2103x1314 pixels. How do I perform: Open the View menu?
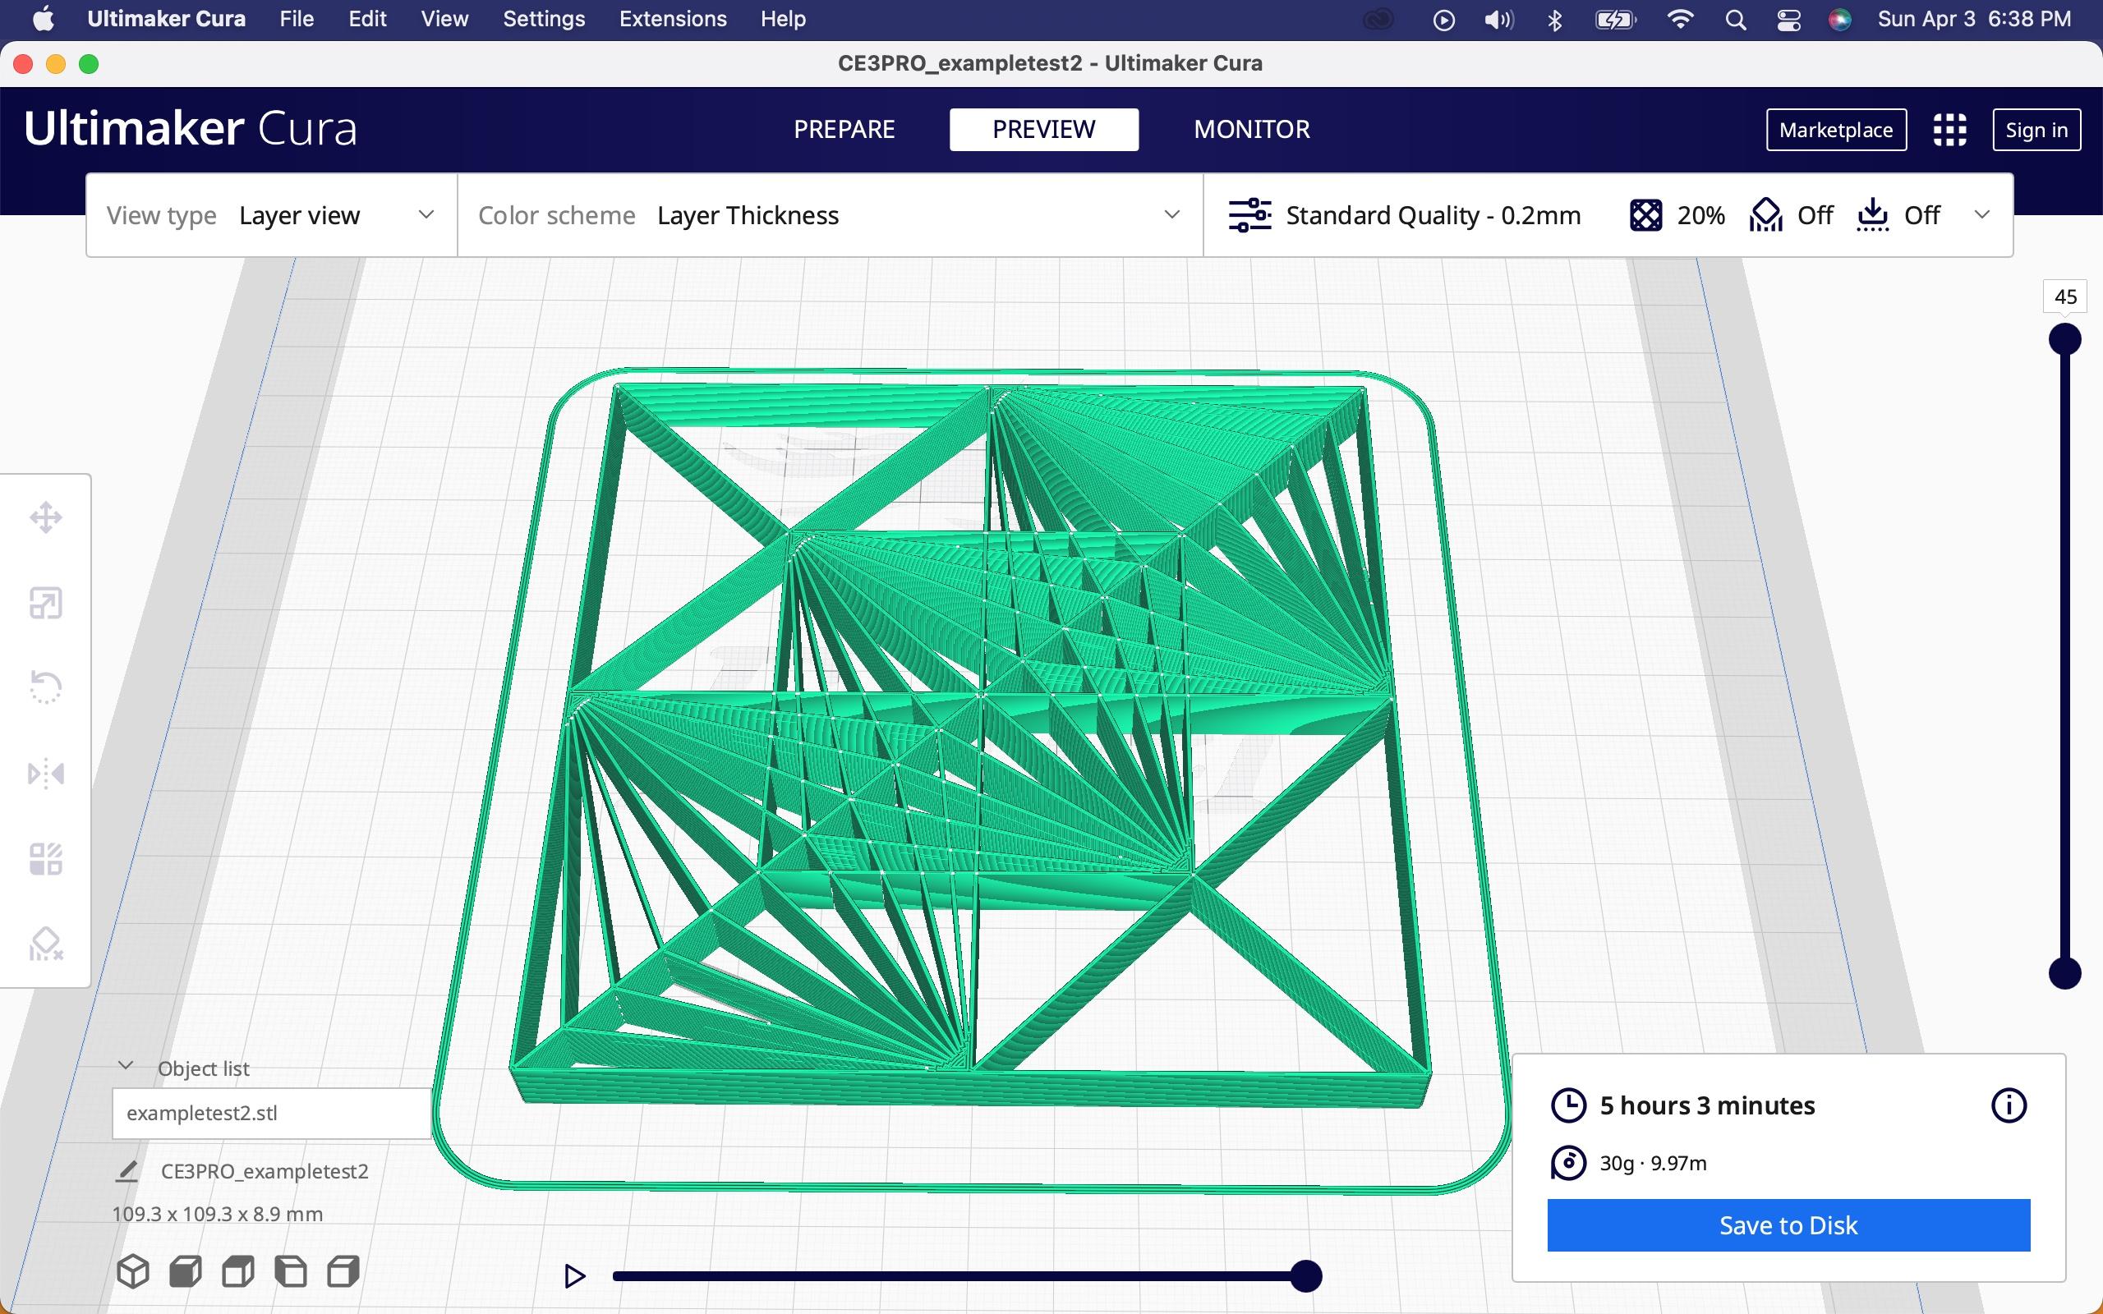(x=444, y=19)
